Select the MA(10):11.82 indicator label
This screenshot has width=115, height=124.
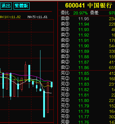click(x=10, y=17)
